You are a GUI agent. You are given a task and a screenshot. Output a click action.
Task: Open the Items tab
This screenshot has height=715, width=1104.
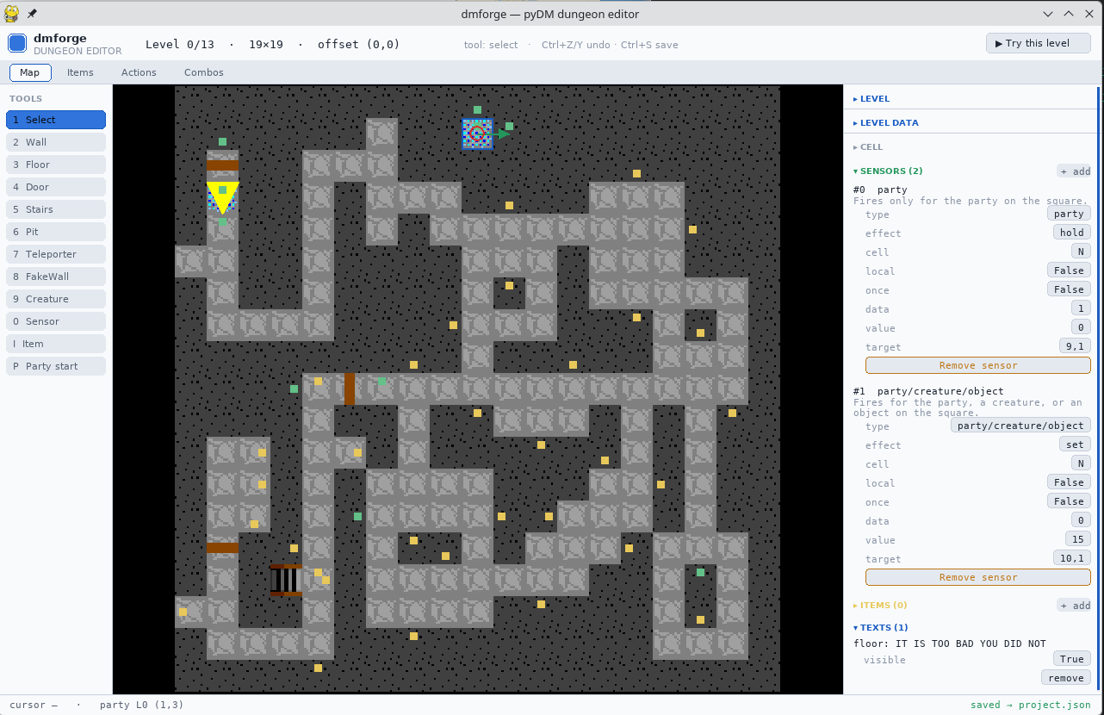pyautogui.click(x=80, y=72)
